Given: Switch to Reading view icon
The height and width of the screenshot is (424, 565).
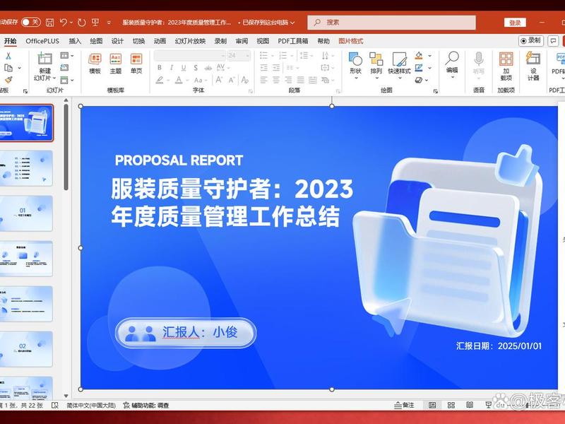Looking at the screenshot, I should coord(470,405).
